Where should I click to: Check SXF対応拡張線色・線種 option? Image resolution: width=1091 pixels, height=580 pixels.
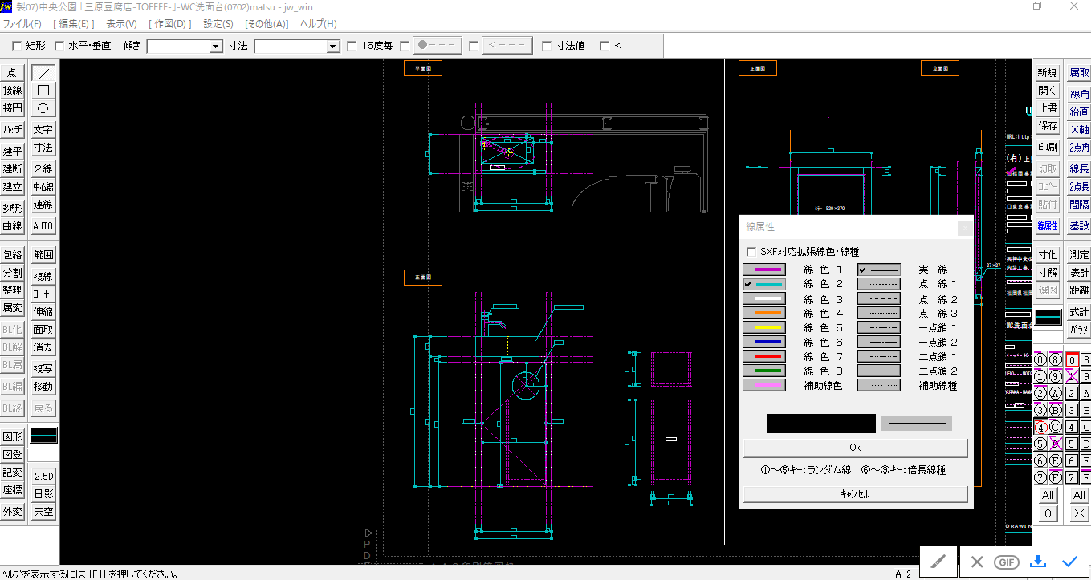[x=751, y=252]
